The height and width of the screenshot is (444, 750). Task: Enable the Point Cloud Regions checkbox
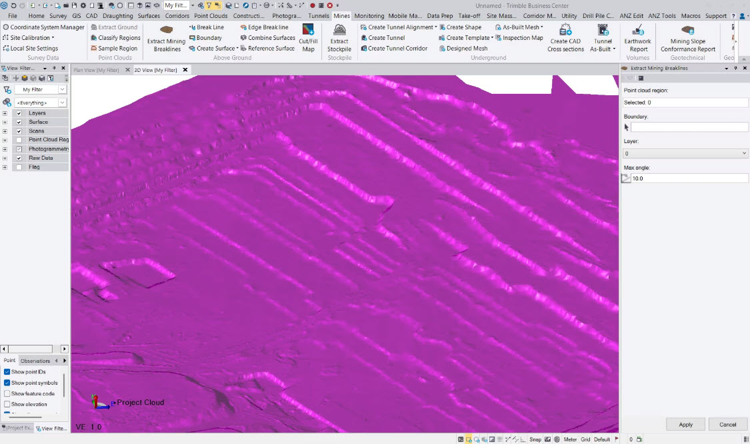tap(19, 140)
